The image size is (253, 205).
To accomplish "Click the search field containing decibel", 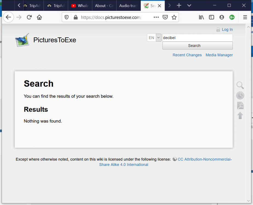I will click(197, 38).
